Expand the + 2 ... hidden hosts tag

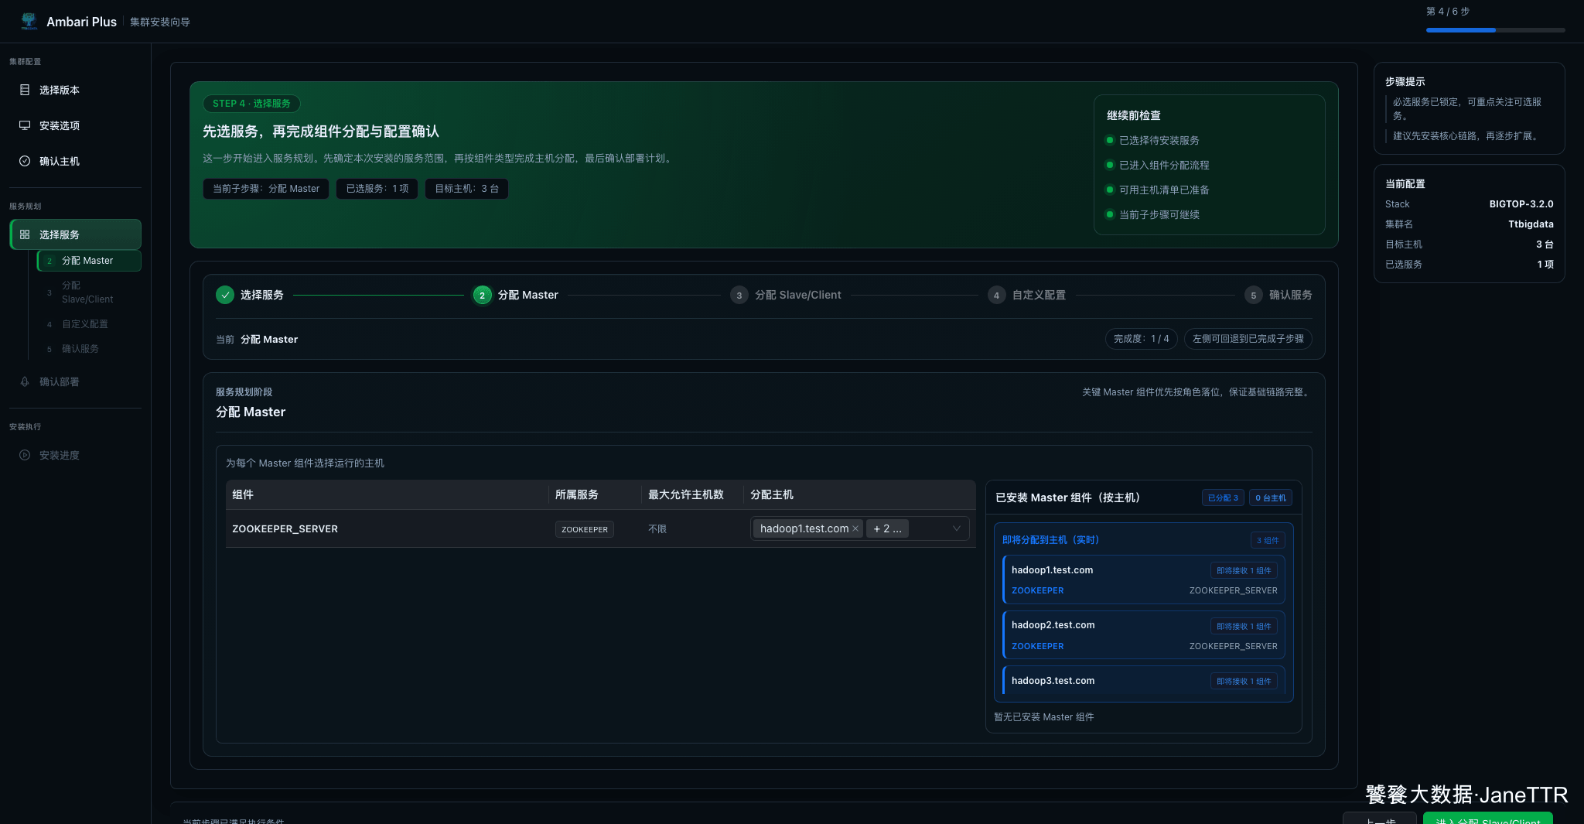click(887, 528)
